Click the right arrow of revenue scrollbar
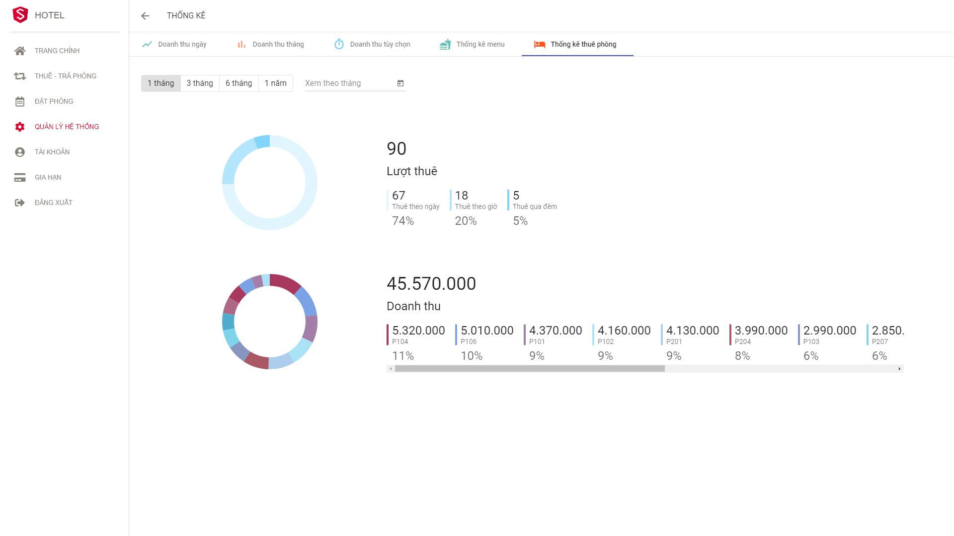The image size is (954, 536). (899, 369)
